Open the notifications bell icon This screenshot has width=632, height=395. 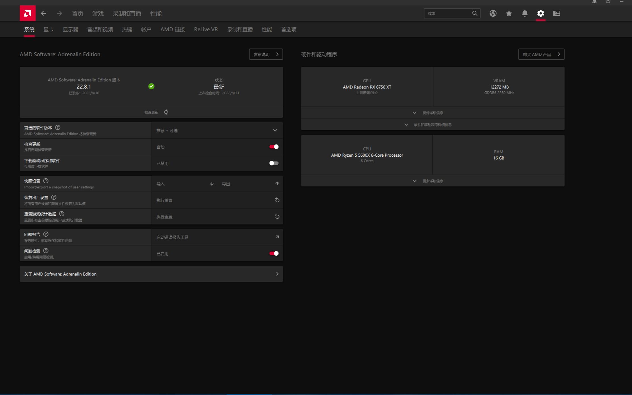point(525,13)
